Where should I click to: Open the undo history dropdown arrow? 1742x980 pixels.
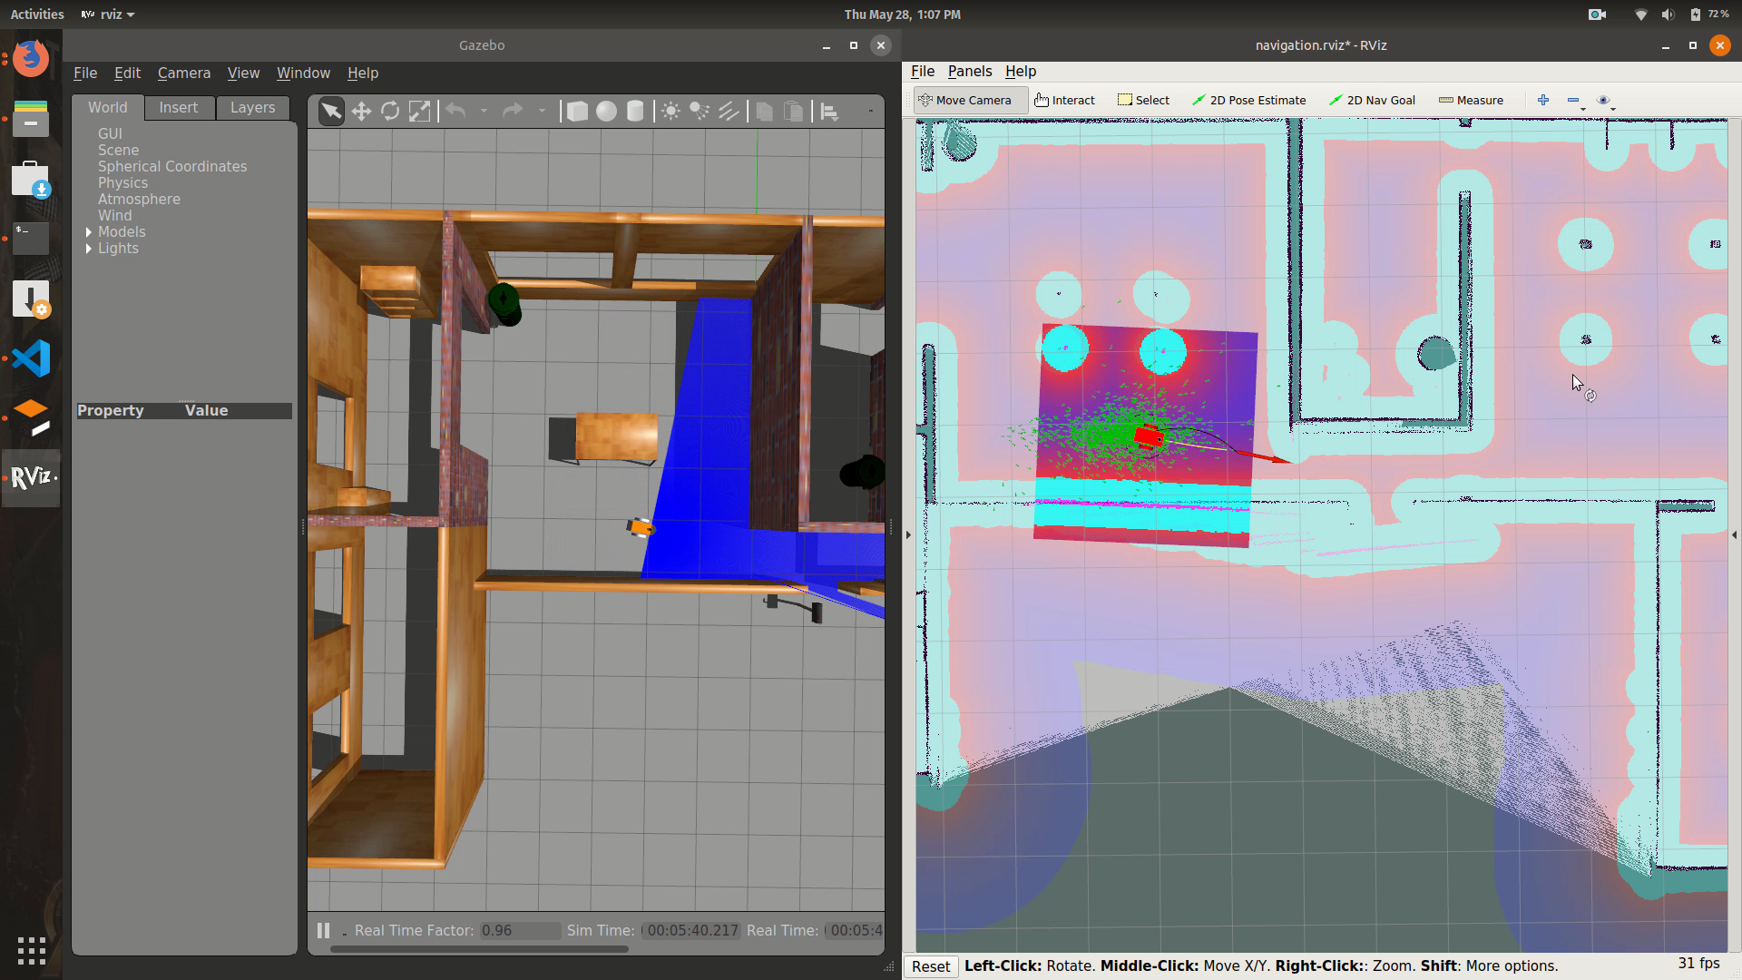point(484,111)
